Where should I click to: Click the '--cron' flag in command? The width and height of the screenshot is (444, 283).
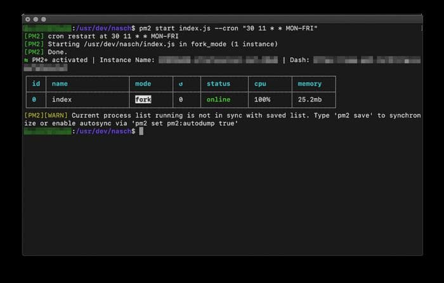click(x=226, y=28)
